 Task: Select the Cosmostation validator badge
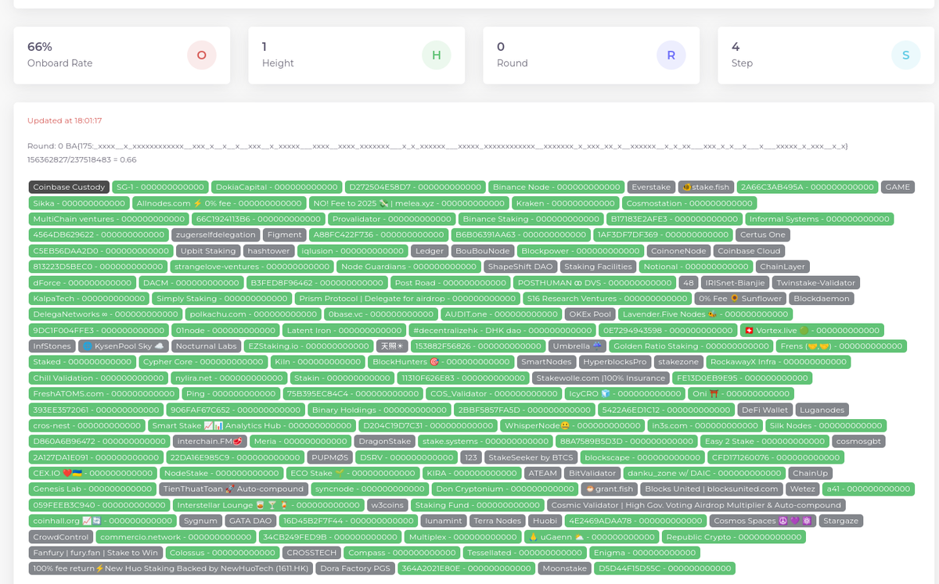pyautogui.click(x=689, y=203)
